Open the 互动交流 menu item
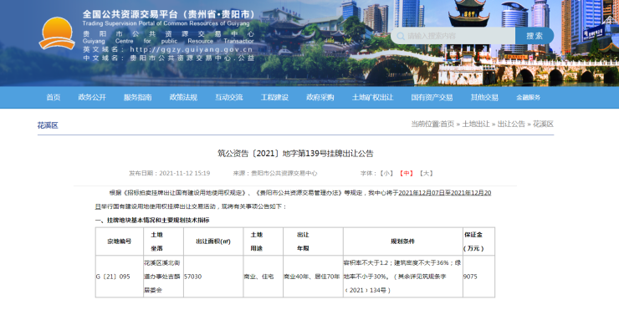Image resolution: width=619 pixels, height=315 pixels. coord(228,98)
